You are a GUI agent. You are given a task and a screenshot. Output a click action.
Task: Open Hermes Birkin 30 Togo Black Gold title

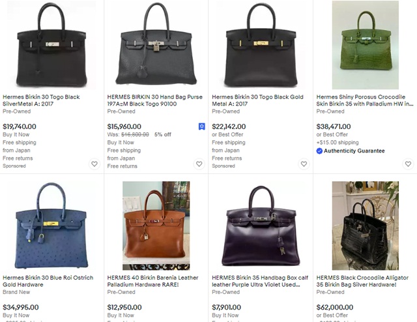coord(257,100)
